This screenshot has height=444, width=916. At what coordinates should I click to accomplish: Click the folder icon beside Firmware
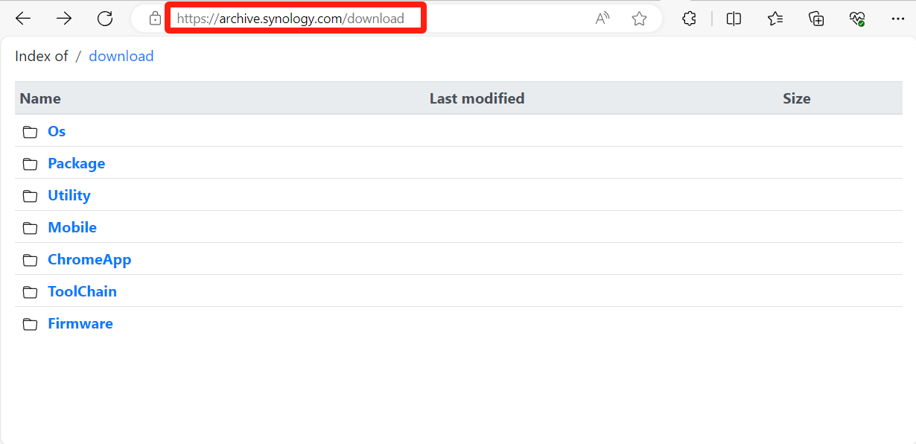click(x=30, y=324)
